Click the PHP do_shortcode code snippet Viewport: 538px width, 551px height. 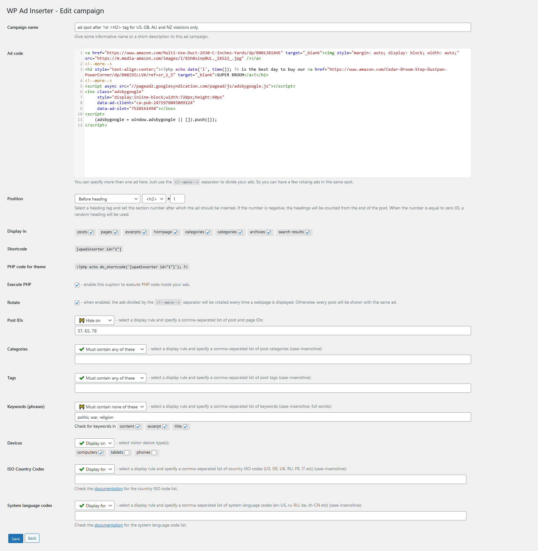click(x=132, y=267)
